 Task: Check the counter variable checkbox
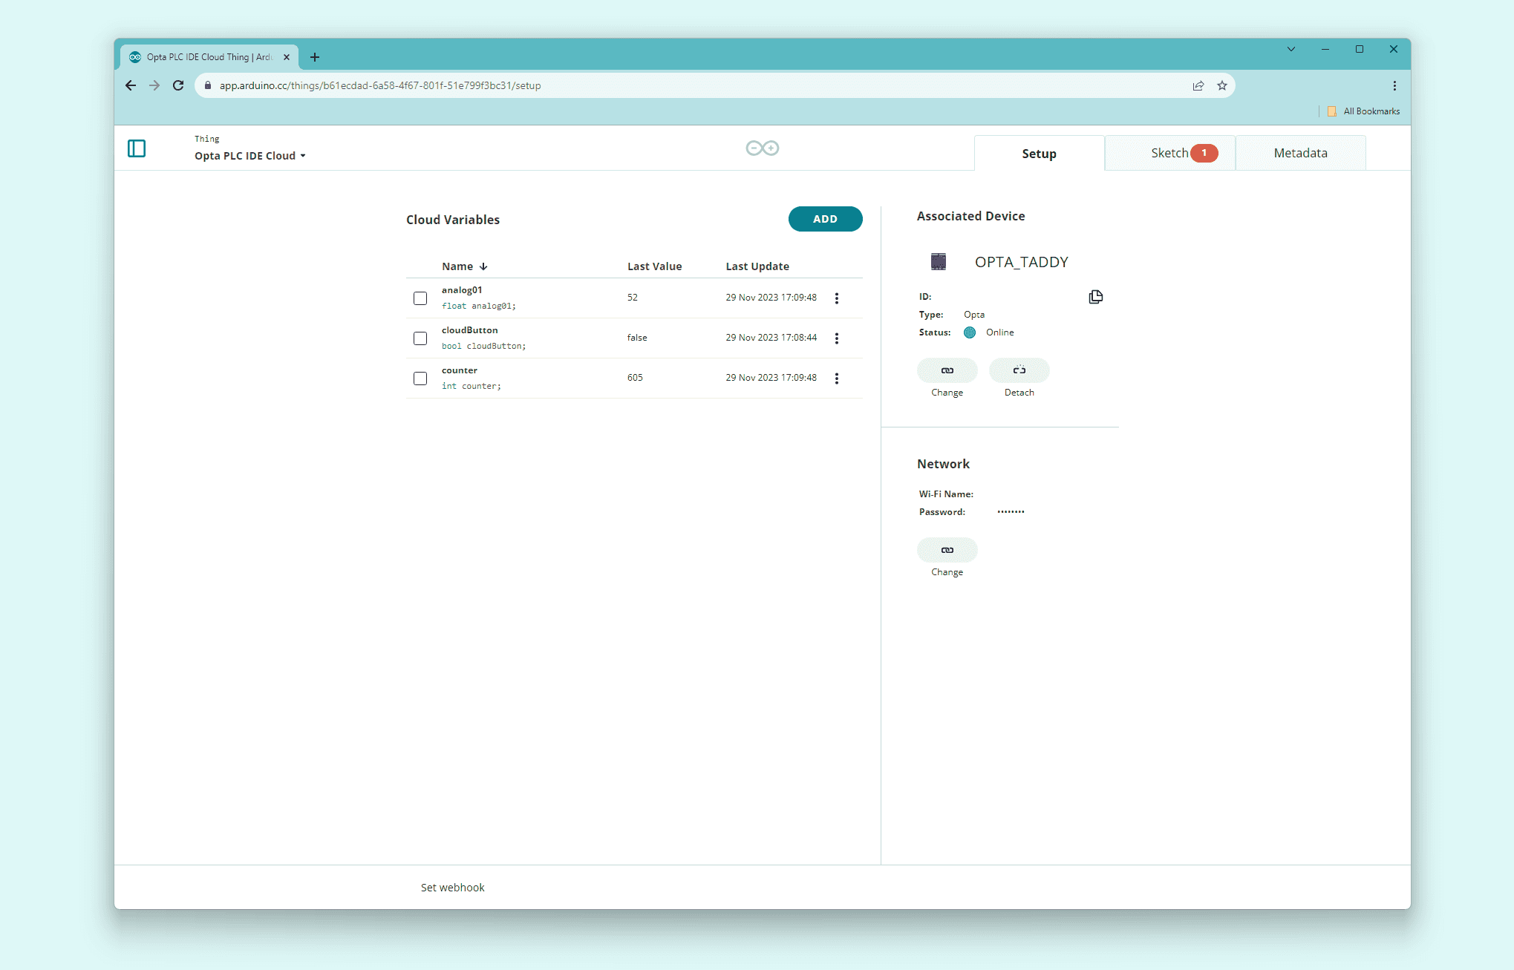click(420, 379)
